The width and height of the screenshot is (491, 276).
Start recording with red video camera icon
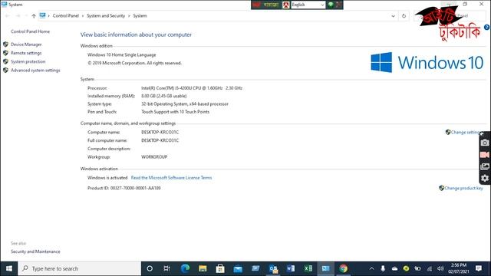pyautogui.click(x=485, y=155)
